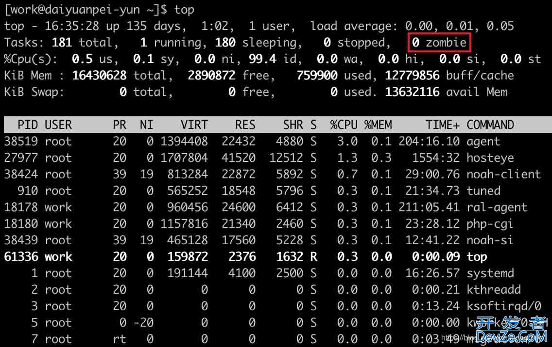Select the systemd process name
The height and width of the screenshot is (347, 552).
(490, 273)
